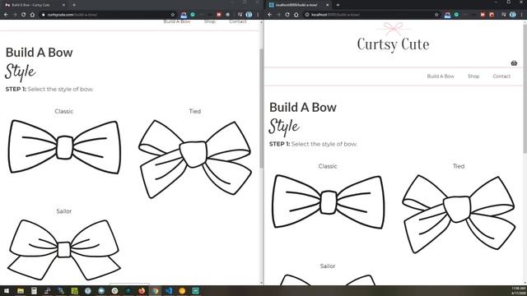Choose Tied bow image in localhost window
527x296 pixels.
point(459,214)
